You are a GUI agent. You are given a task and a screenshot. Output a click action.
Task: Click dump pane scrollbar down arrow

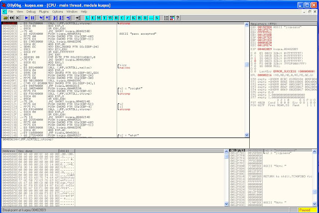coord(226,204)
